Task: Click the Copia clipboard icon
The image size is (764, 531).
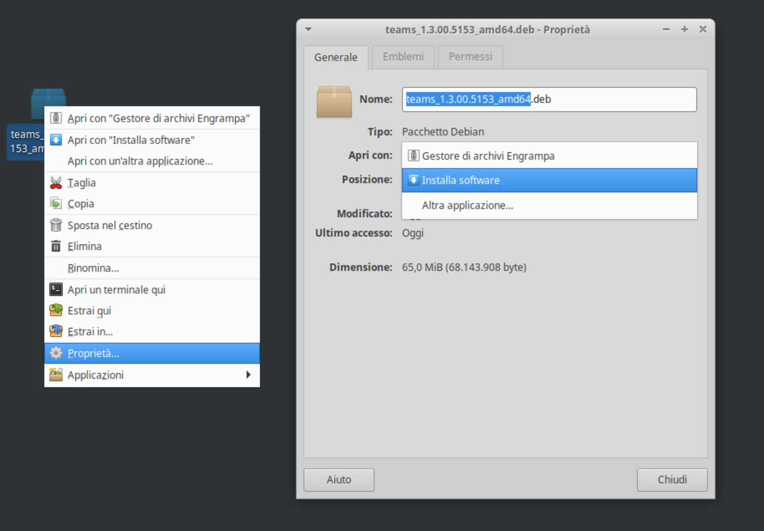Action: [x=56, y=203]
